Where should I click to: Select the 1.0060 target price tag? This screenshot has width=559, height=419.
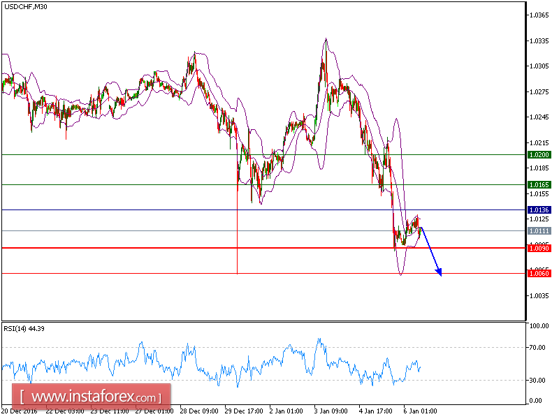point(538,274)
